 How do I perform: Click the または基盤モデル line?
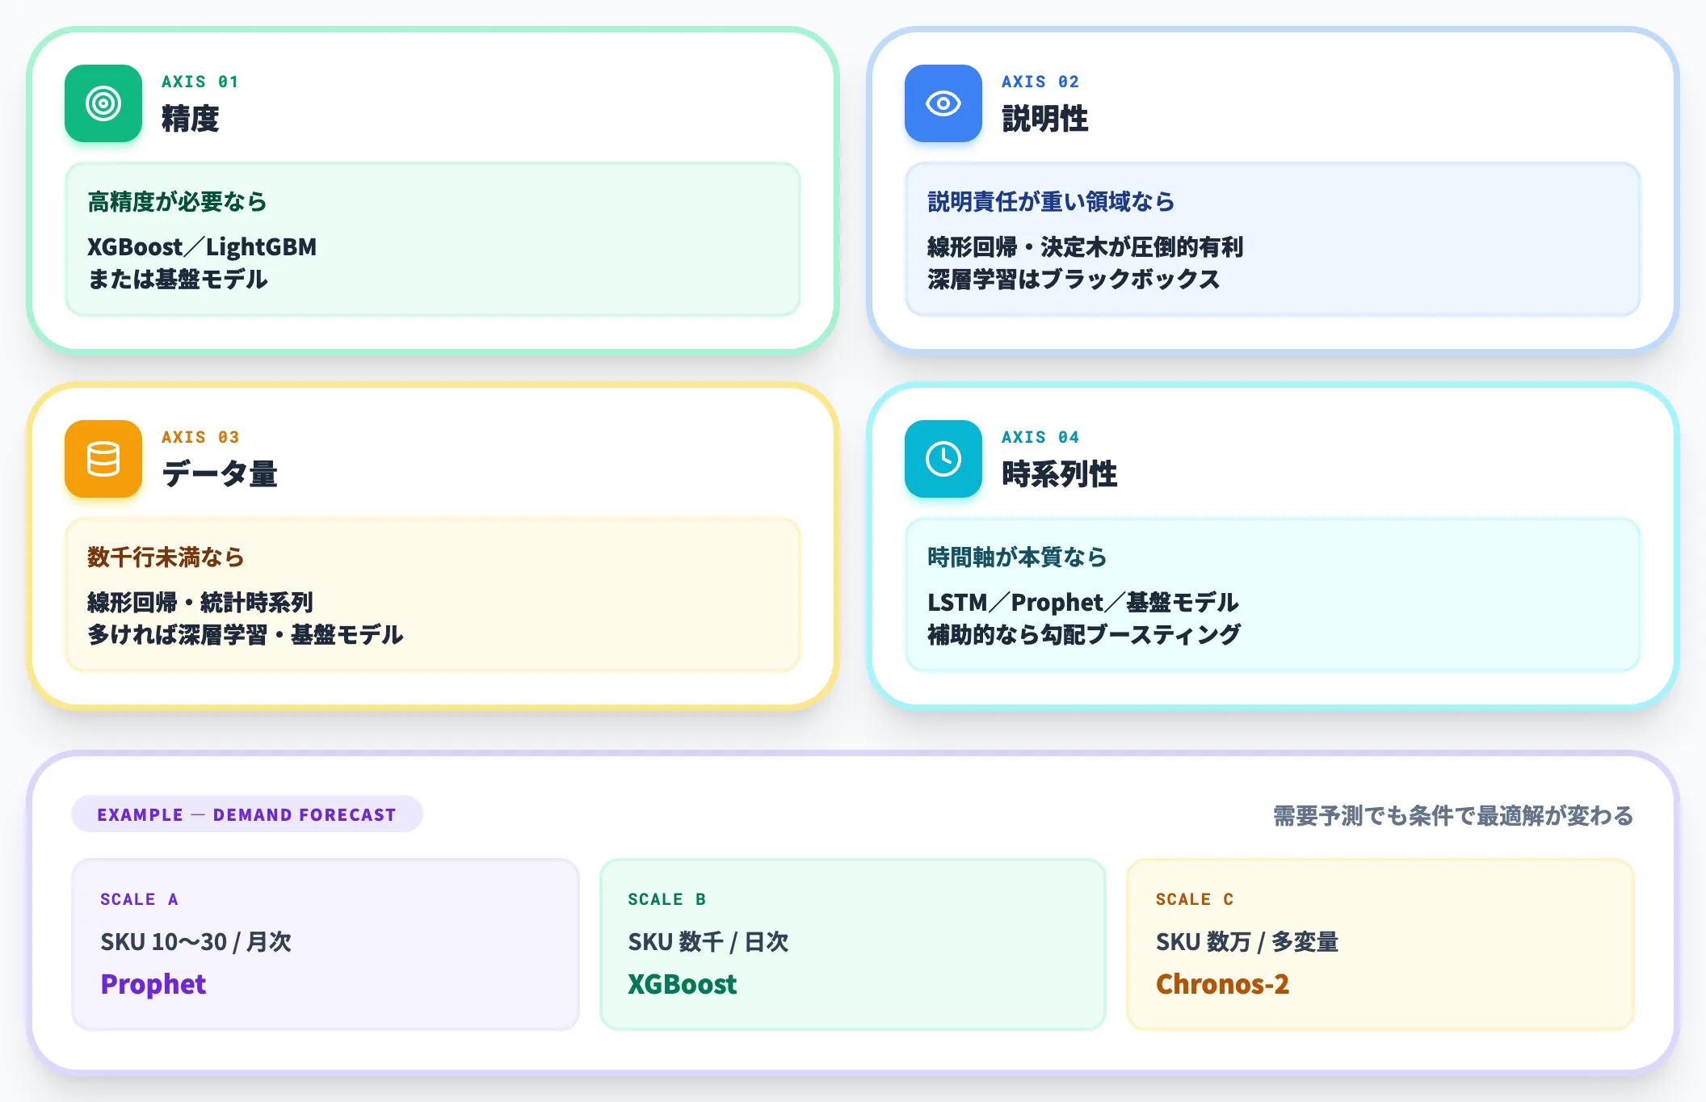[178, 280]
